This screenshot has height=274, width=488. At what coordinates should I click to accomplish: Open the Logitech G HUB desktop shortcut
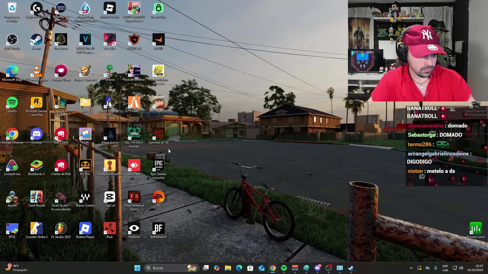coord(37,10)
